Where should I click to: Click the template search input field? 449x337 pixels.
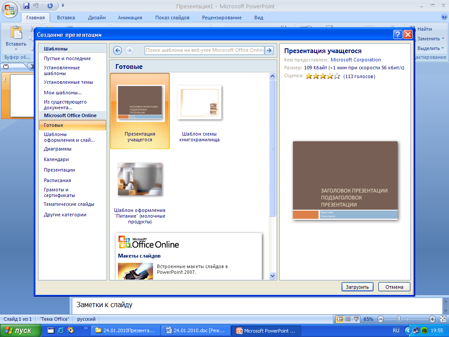coord(204,50)
